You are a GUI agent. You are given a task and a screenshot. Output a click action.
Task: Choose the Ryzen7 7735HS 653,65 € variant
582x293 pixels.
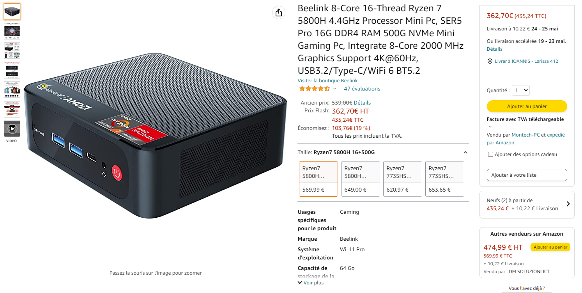click(x=445, y=179)
